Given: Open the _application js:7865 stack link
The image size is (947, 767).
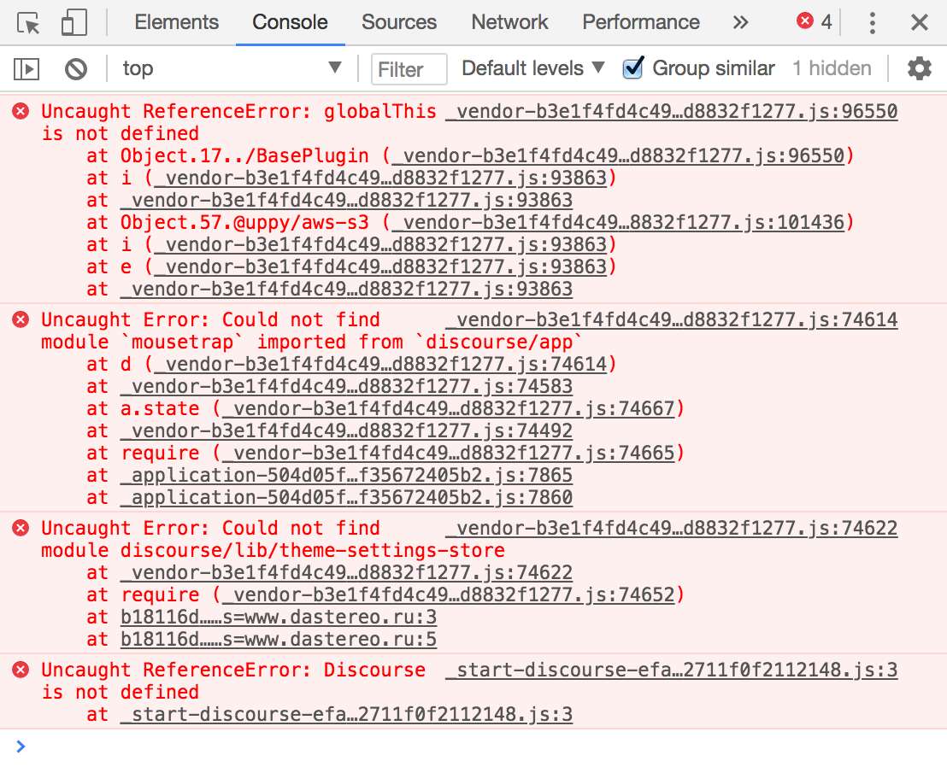Looking at the screenshot, I should tap(346, 476).
